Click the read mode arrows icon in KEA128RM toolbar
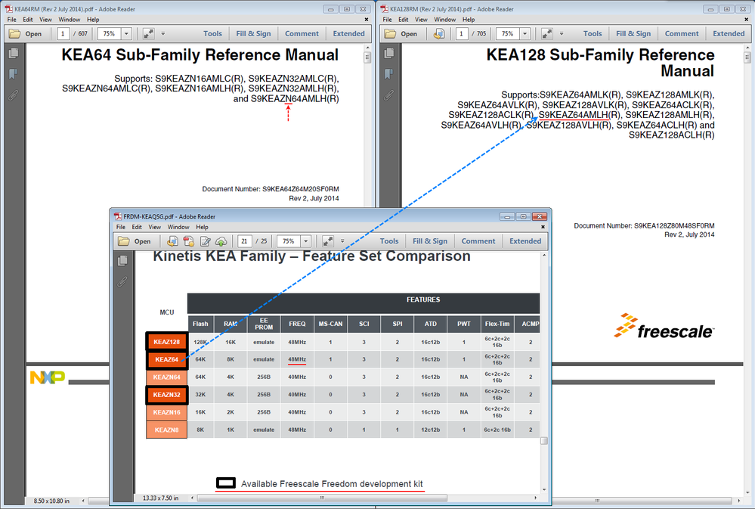 click(x=547, y=34)
